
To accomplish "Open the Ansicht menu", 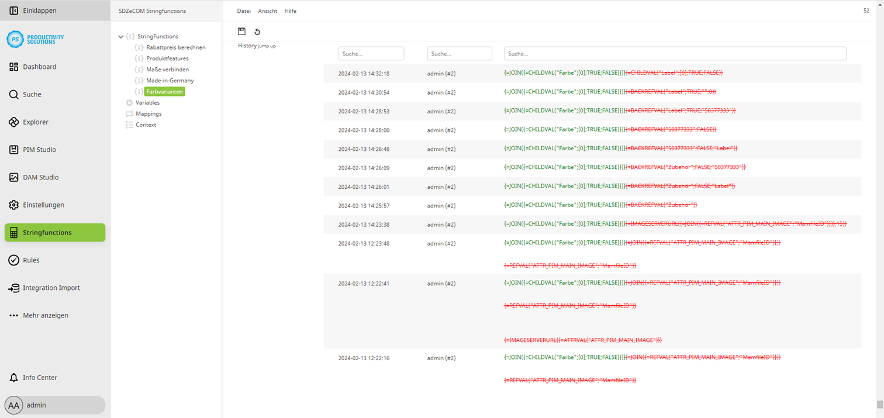I will [267, 11].
